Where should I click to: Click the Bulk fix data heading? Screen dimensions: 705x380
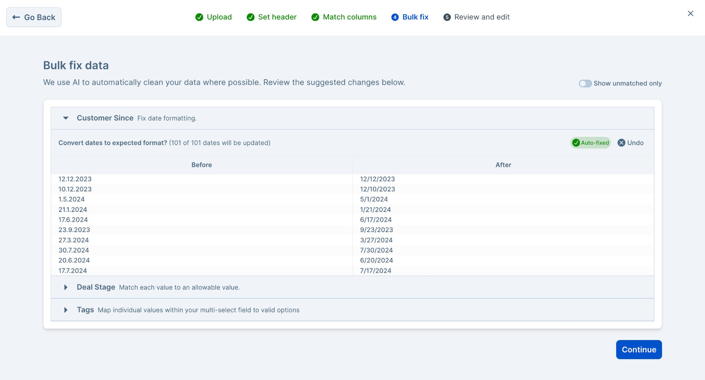tap(76, 66)
